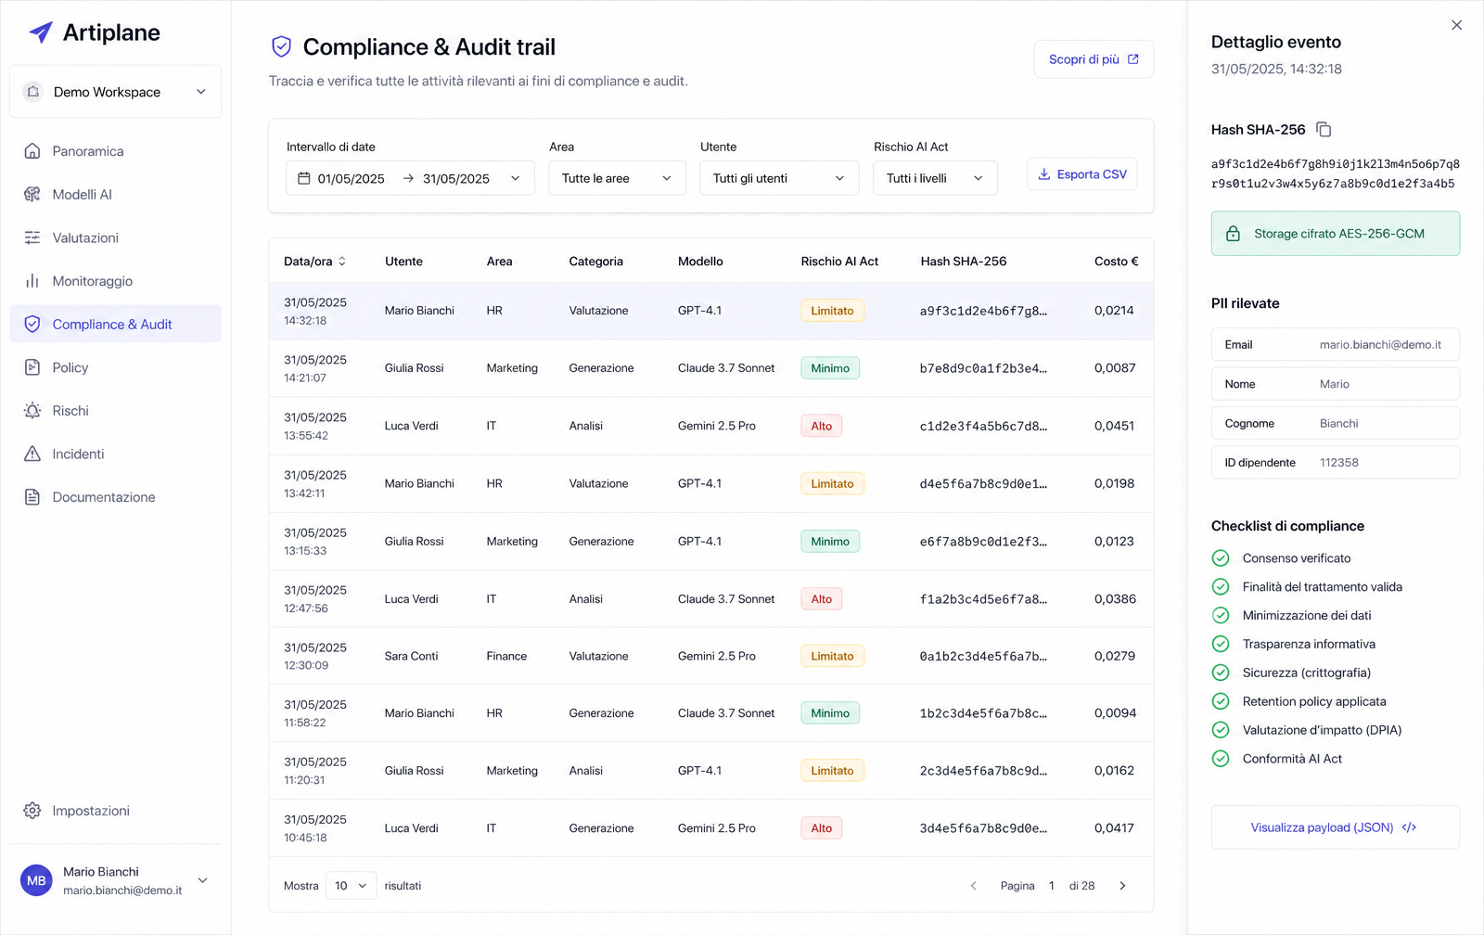Click the Documentazione file icon
This screenshot has width=1484, height=935.
32,497
